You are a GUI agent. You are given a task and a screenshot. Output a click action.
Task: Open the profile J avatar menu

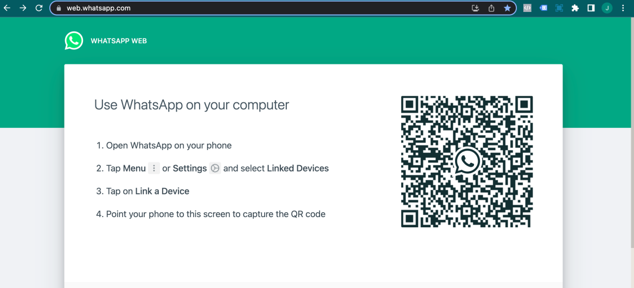coord(607,8)
